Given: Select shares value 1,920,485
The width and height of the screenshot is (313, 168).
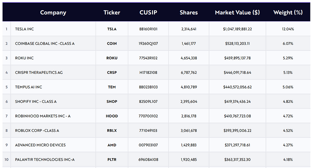Looking at the screenshot, I should pos(189,160).
